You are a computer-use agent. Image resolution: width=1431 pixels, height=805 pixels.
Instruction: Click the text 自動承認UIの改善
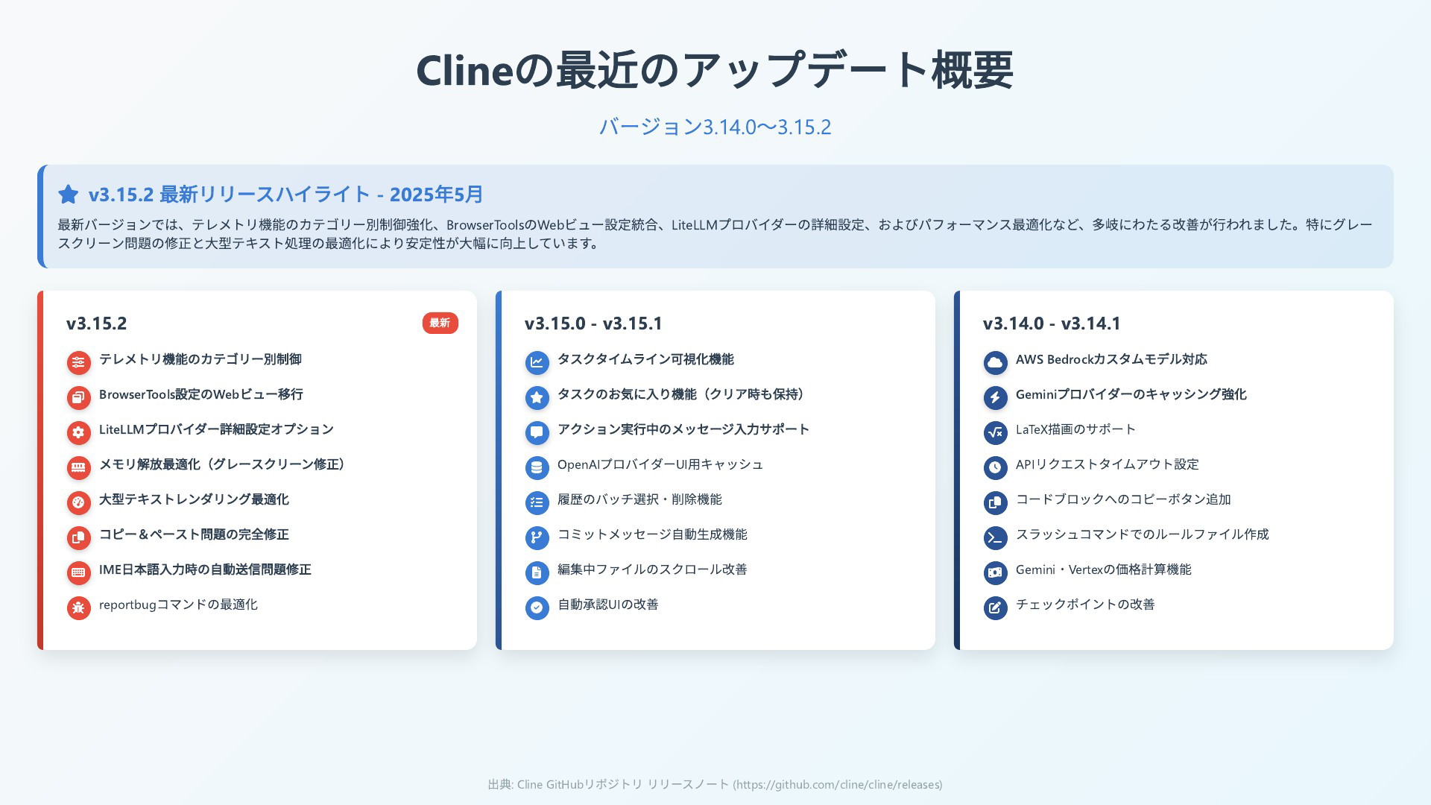click(608, 604)
